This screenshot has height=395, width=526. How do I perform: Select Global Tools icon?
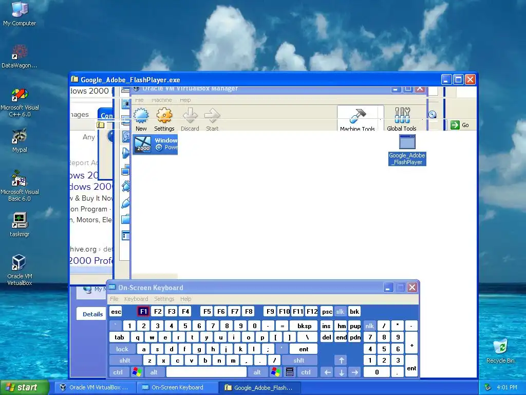tap(402, 119)
